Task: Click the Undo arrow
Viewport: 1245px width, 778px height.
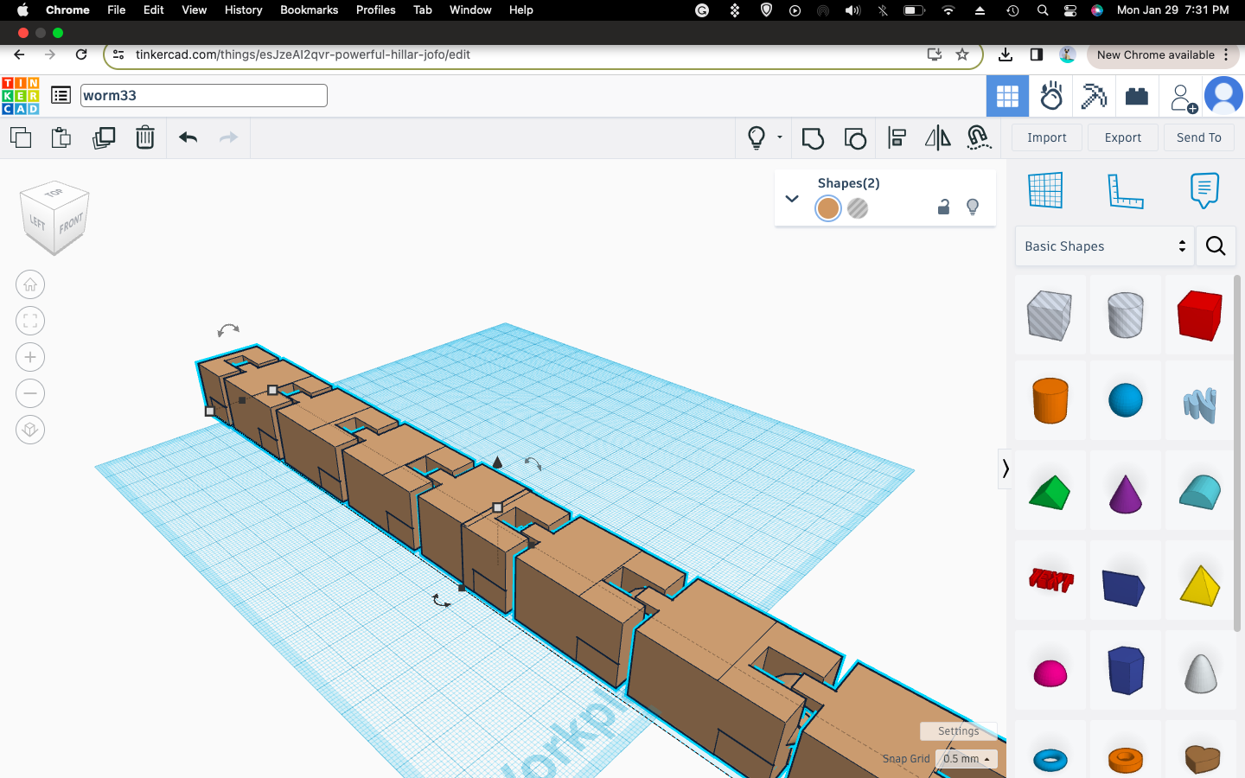Action: pyautogui.click(x=188, y=137)
